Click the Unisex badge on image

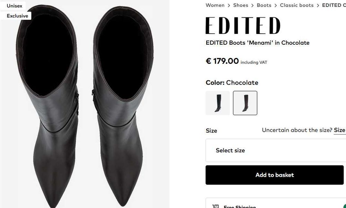(x=15, y=6)
